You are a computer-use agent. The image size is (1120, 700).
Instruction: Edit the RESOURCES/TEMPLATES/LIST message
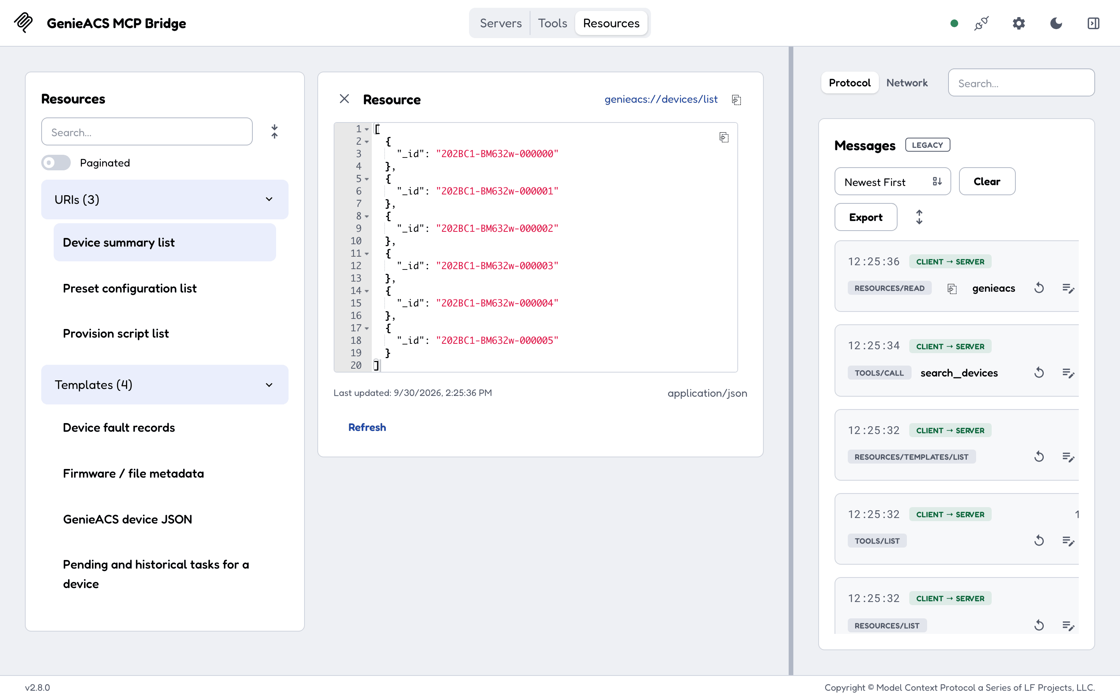click(1068, 457)
